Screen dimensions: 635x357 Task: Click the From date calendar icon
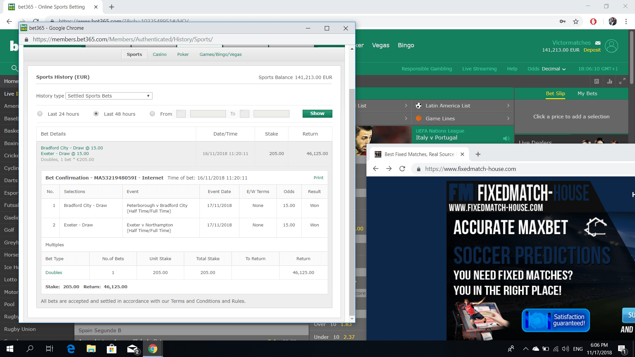pyautogui.click(x=181, y=114)
